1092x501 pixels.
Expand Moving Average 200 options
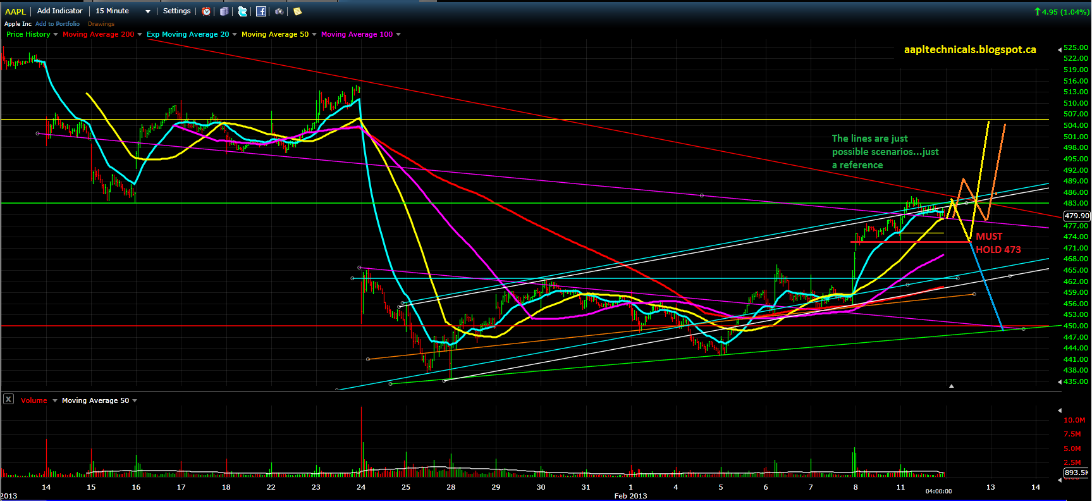(x=140, y=34)
